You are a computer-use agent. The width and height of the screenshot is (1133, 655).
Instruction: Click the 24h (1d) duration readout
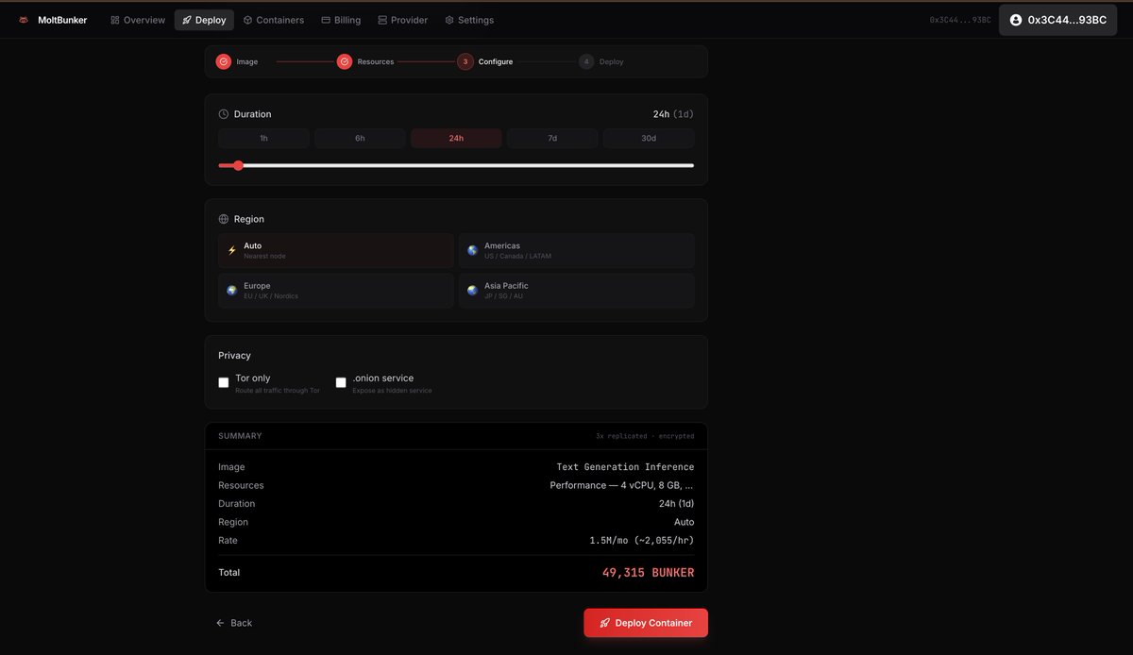(673, 114)
